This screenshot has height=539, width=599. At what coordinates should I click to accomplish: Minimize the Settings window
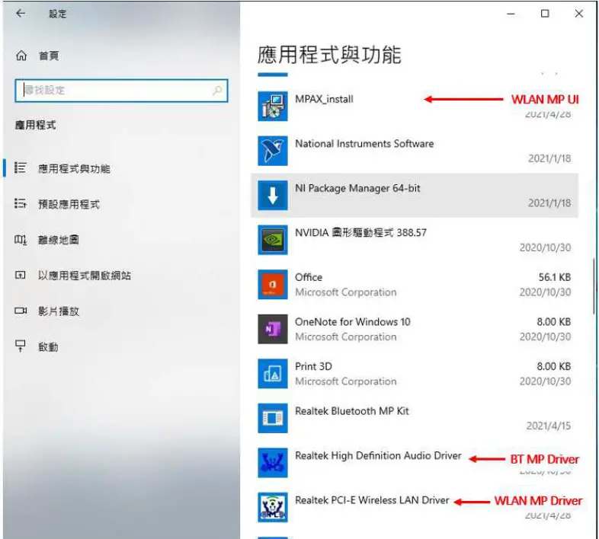tap(511, 14)
